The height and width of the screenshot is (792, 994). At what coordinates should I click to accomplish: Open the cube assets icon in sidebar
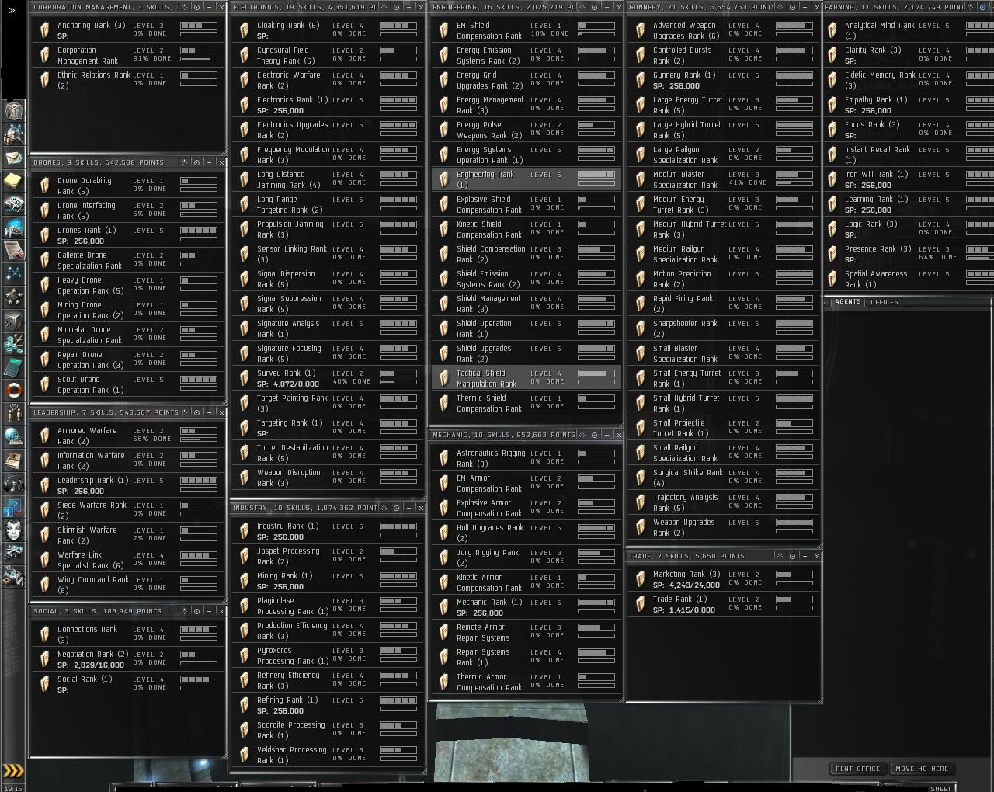click(13, 320)
